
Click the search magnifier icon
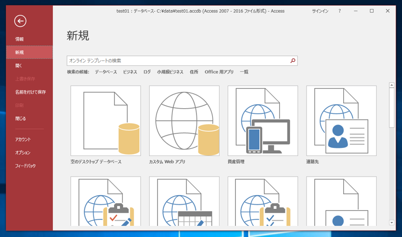[x=293, y=61]
